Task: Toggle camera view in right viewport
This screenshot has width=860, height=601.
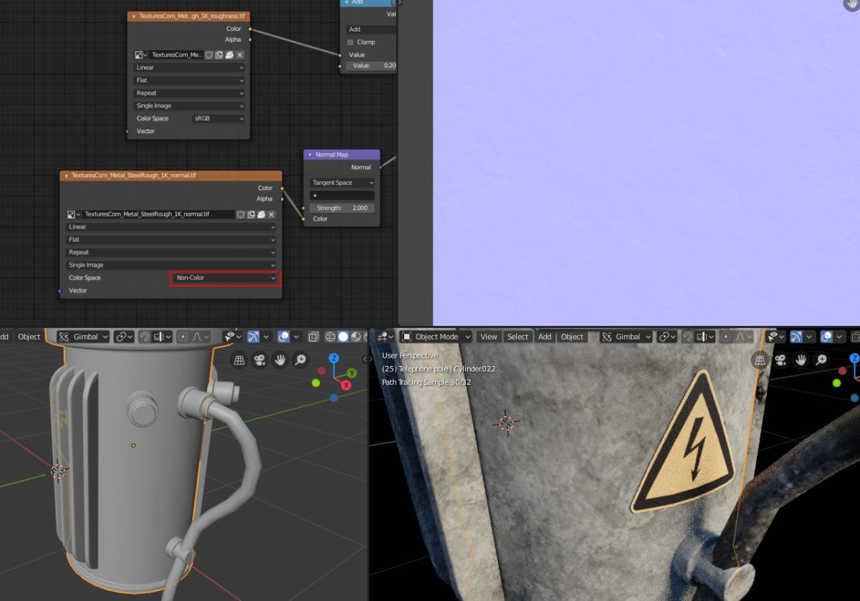Action: (x=780, y=360)
